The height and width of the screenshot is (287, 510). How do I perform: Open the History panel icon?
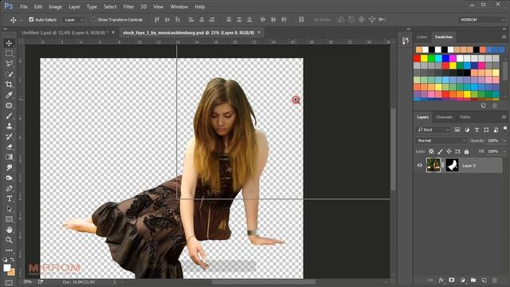click(x=406, y=41)
